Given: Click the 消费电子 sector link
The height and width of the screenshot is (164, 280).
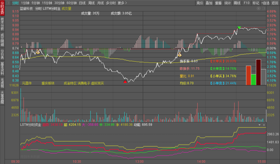Looking at the screenshot, I should click(84, 83).
